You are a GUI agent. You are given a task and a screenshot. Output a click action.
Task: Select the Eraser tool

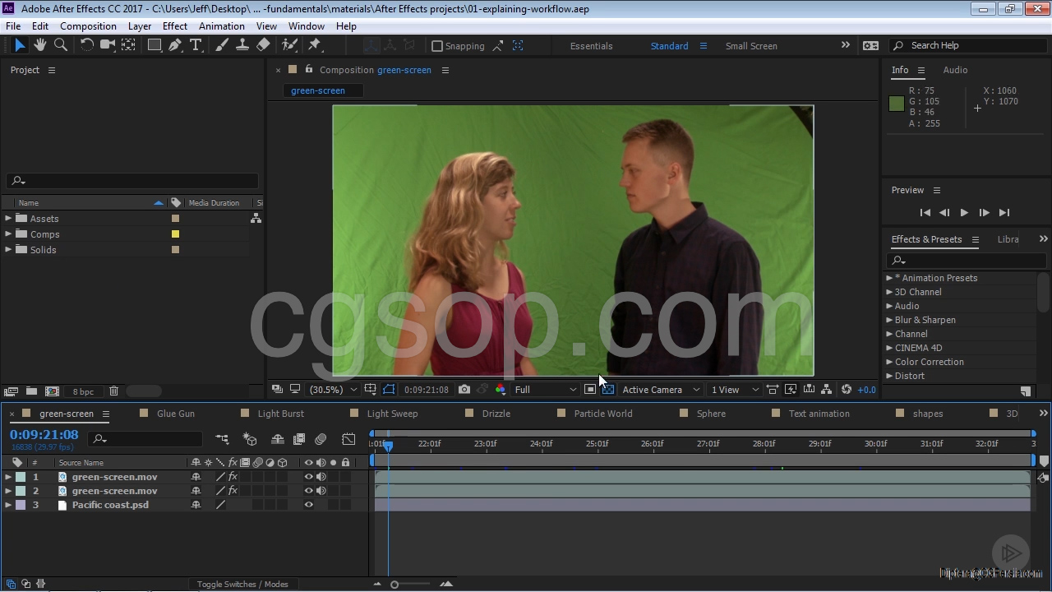point(263,45)
